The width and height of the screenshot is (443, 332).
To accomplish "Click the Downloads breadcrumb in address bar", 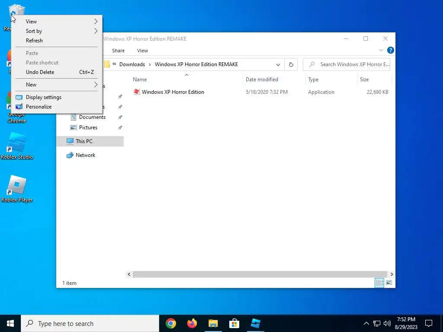I will pyautogui.click(x=132, y=64).
